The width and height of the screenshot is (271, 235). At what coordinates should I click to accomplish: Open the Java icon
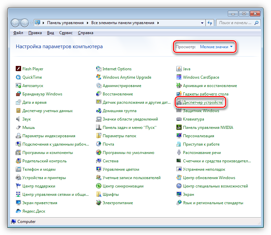[x=179, y=69]
